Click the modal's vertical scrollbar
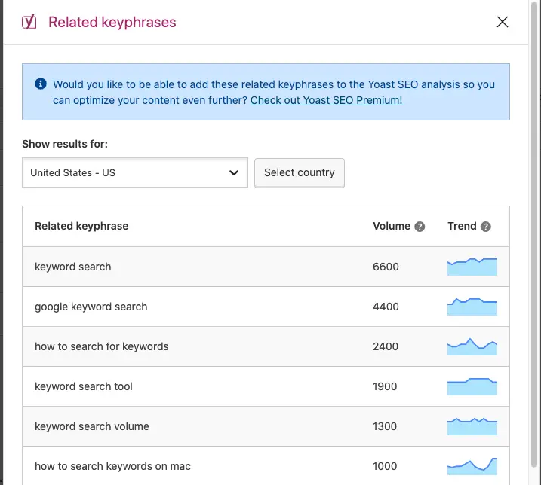Image resolution: width=541 pixels, height=485 pixels. tap(535, 234)
